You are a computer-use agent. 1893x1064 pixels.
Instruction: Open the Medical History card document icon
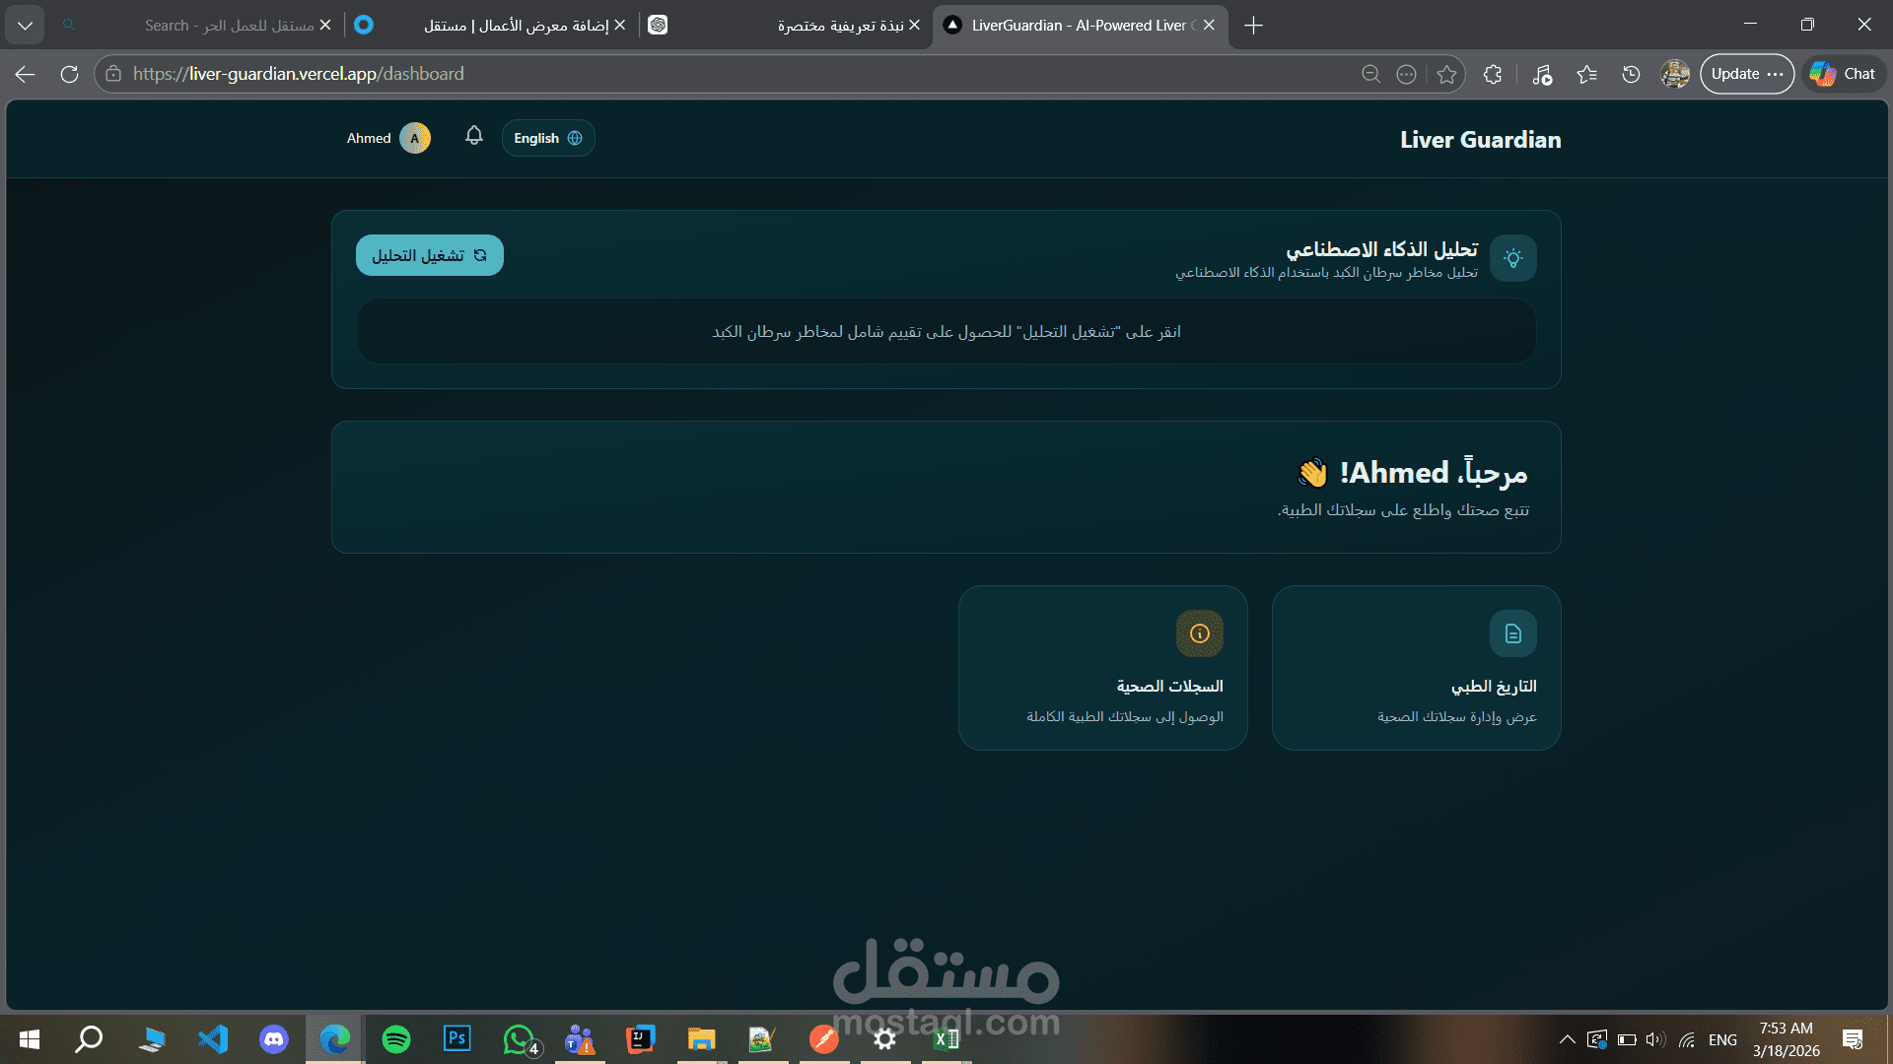1512,633
